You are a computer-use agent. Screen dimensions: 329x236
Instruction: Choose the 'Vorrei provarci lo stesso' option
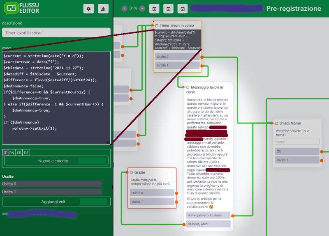pos(208,215)
